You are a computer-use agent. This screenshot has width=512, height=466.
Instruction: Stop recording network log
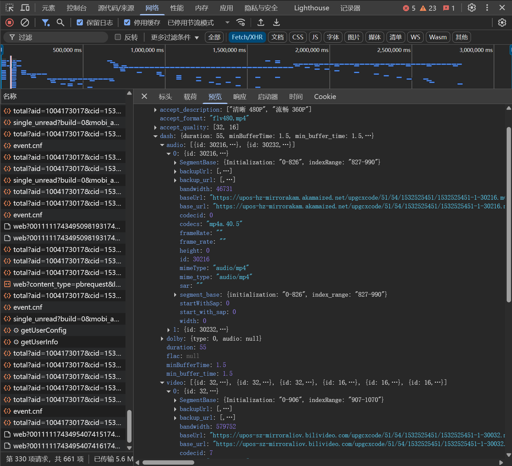coord(9,23)
